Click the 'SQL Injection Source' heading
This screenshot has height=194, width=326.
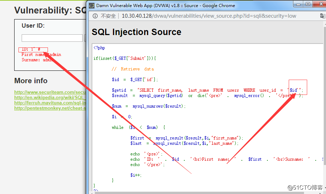137,32
